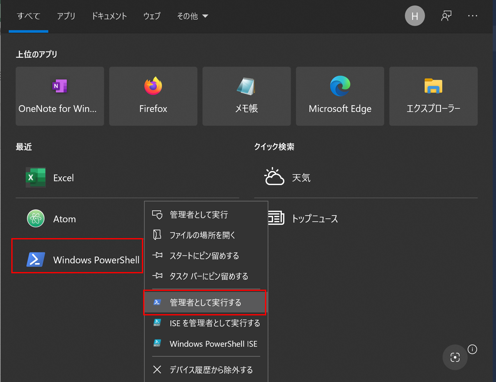Choose 管理者として実行 with shield icon

tap(206, 215)
